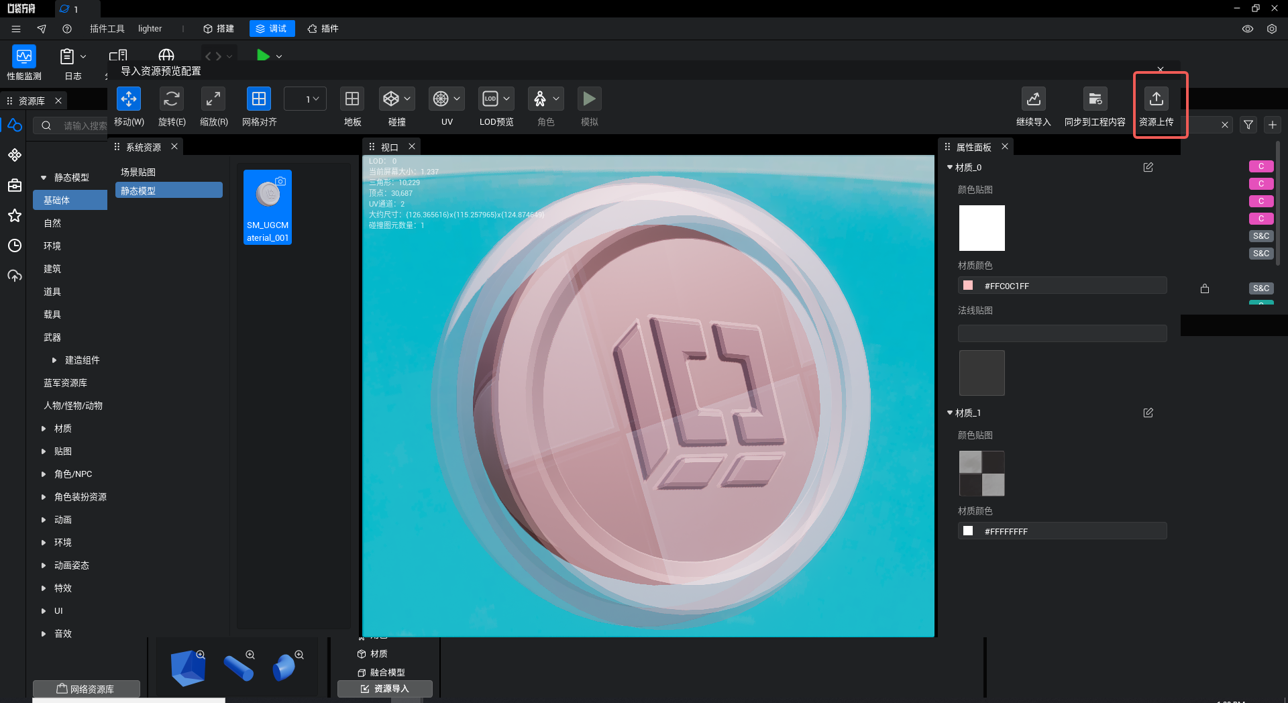Toggle grid snapping icon
This screenshot has width=1288, height=703.
[x=259, y=99]
